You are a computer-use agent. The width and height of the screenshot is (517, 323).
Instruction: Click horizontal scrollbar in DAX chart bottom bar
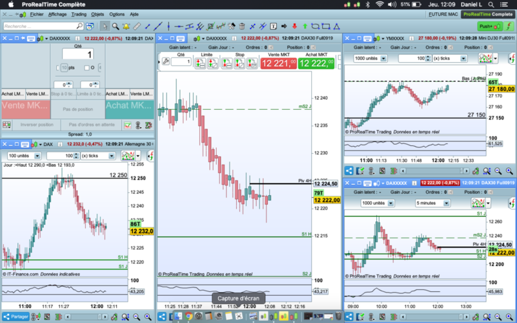87,317
